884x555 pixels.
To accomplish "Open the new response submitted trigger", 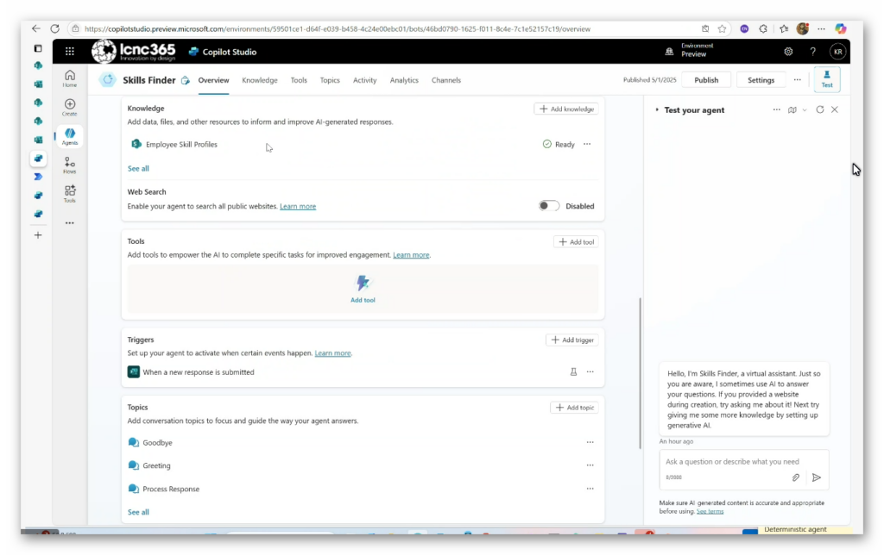I will click(198, 371).
